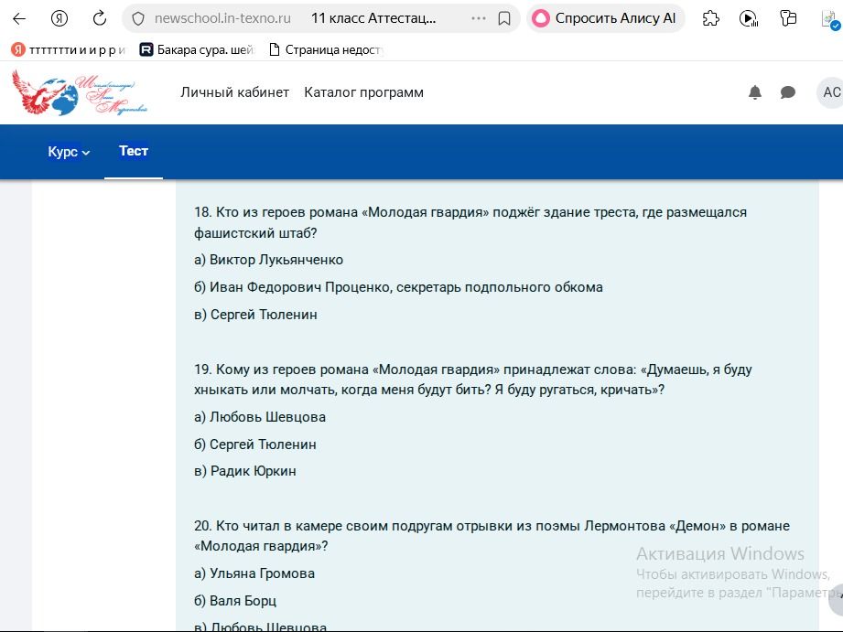Image resolution: width=843 pixels, height=632 pixels.
Task: Open the media playback control icon in toolbar
Action: click(x=749, y=19)
